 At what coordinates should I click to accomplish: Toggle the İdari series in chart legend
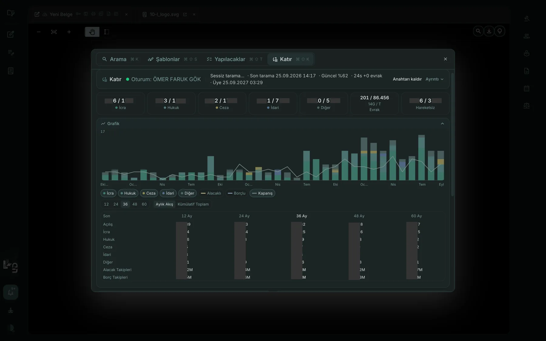pos(168,193)
